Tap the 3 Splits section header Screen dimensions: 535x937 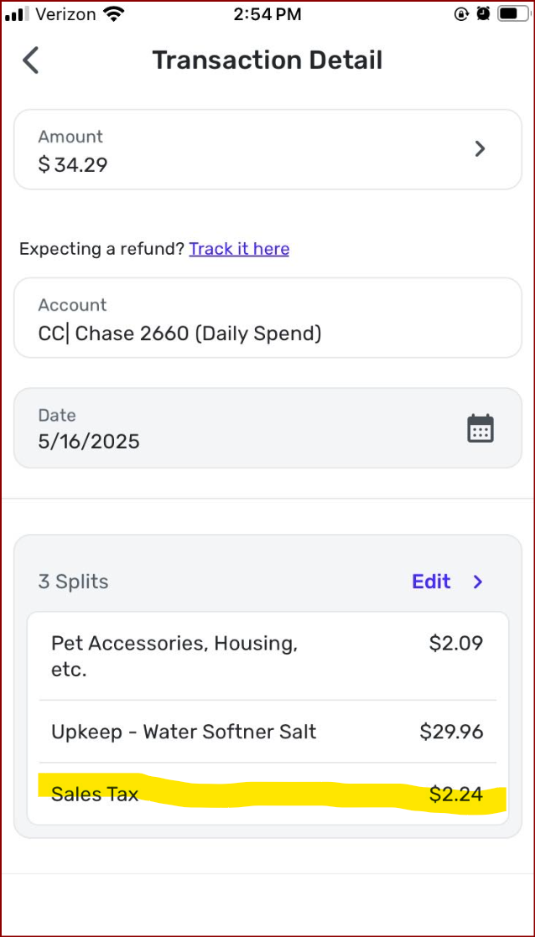coord(74,582)
